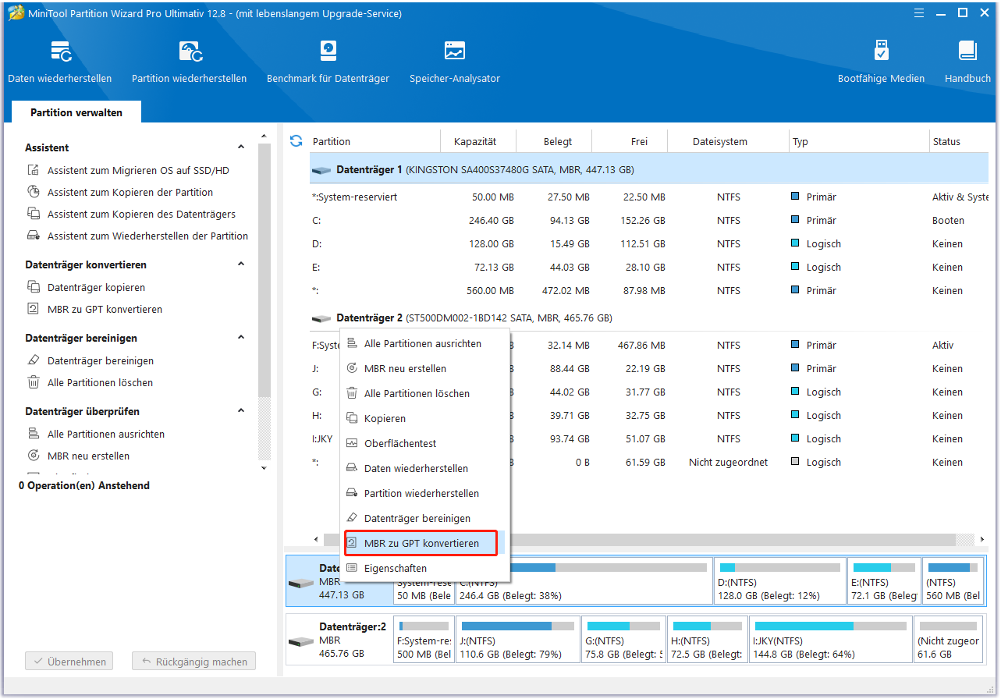Open Bootfähige Medien builder
Screen dimensions: 1001x699
881,62
